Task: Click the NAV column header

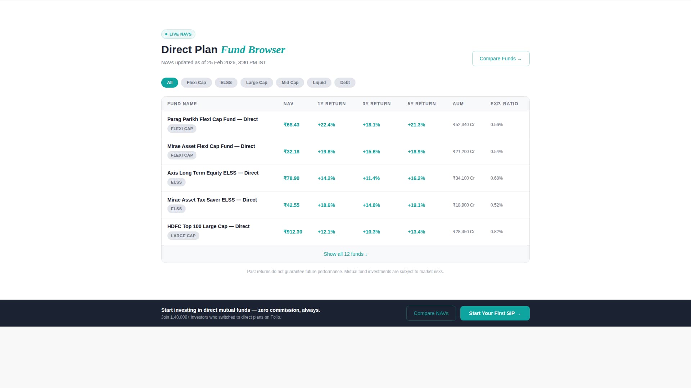Action: (288, 104)
